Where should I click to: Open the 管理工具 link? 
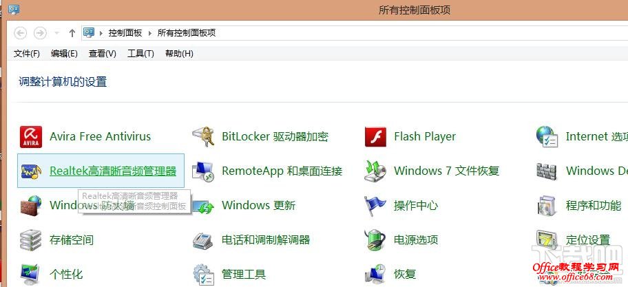244,275
